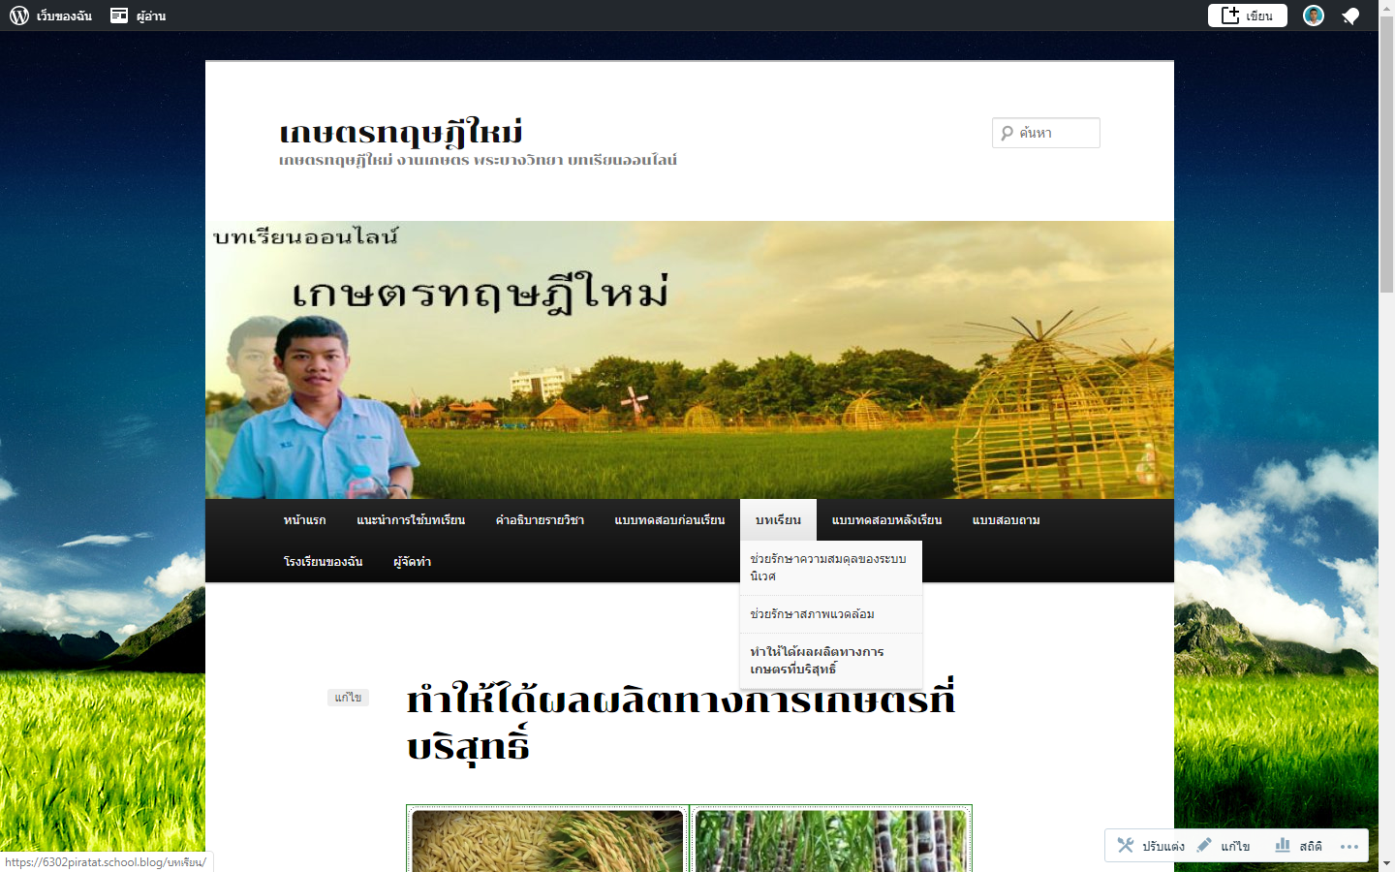Click the site title เกษตรทฤษฎีใหม่ link
Image resolution: width=1395 pixels, height=872 pixels.
(x=400, y=132)
